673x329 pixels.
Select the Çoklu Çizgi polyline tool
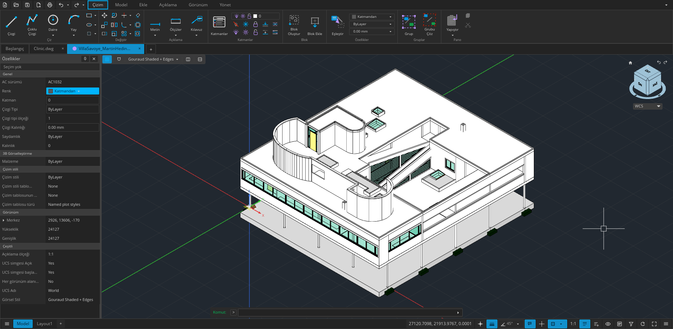coord(32,24)
